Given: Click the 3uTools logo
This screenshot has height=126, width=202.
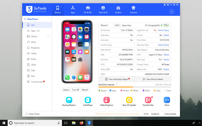Looking at the screenshot, I should pyautogui.click(x=36, y=9).
